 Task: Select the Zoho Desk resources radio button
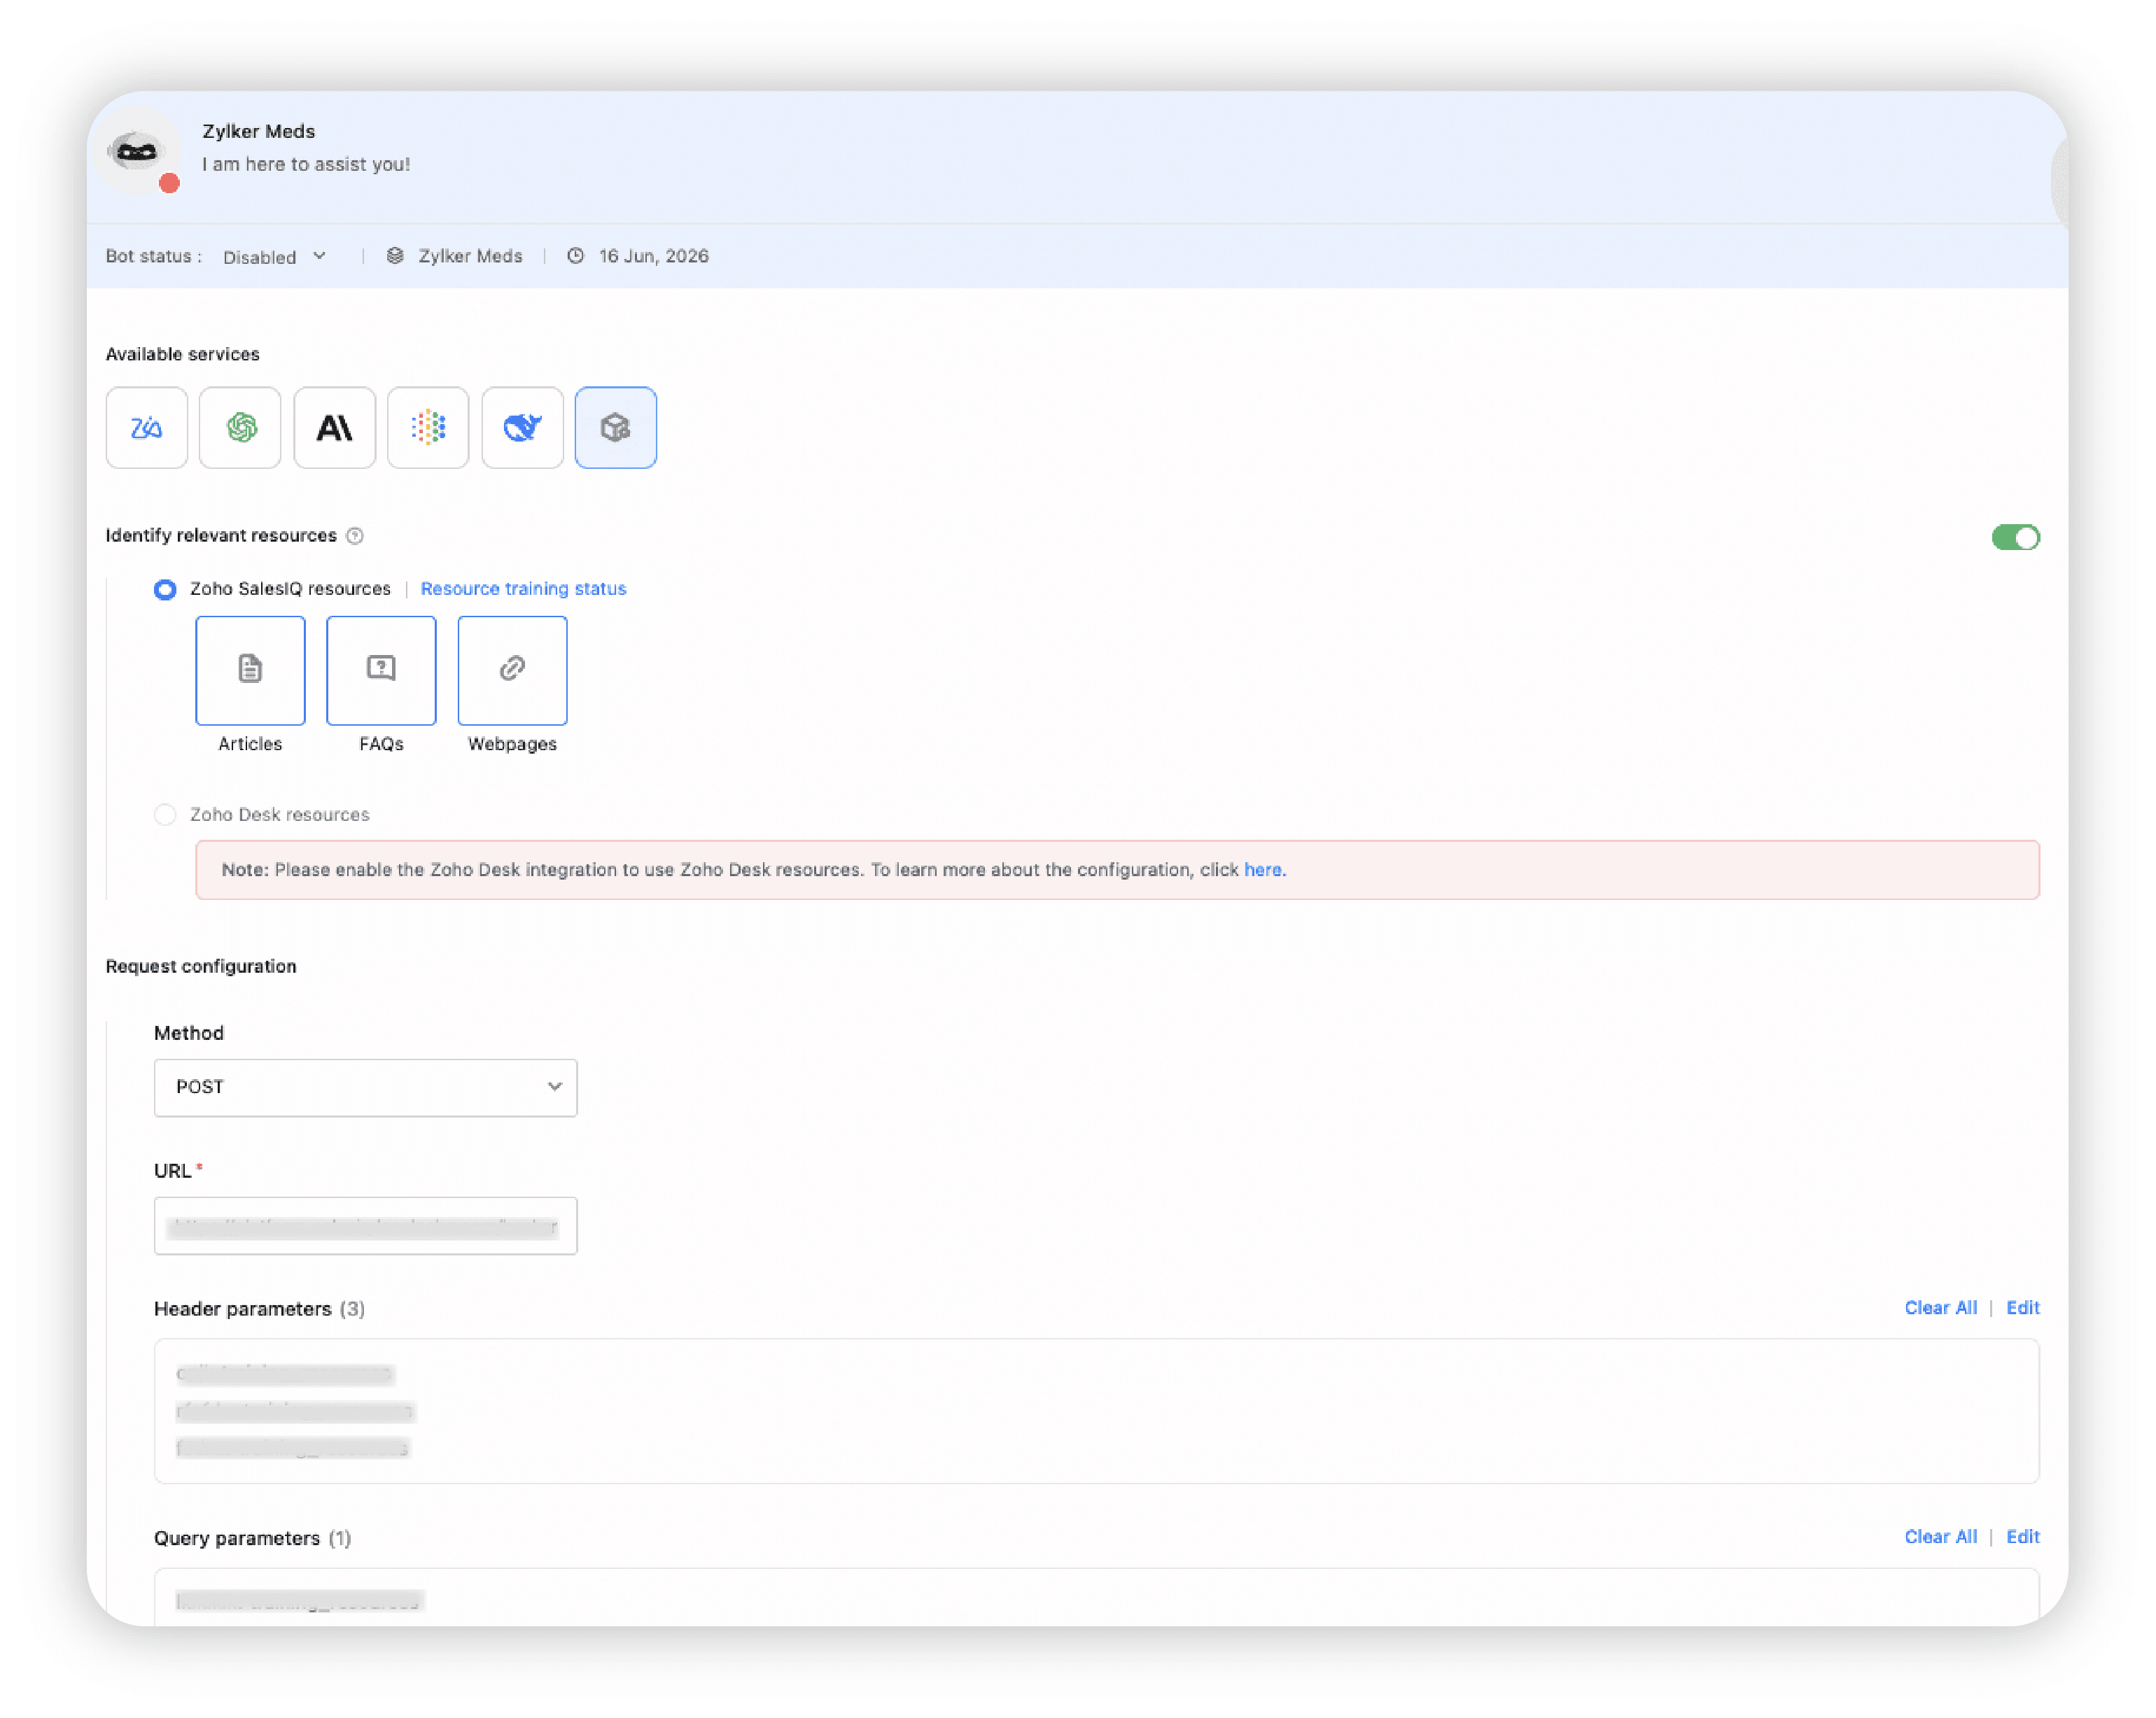(165, 815)
